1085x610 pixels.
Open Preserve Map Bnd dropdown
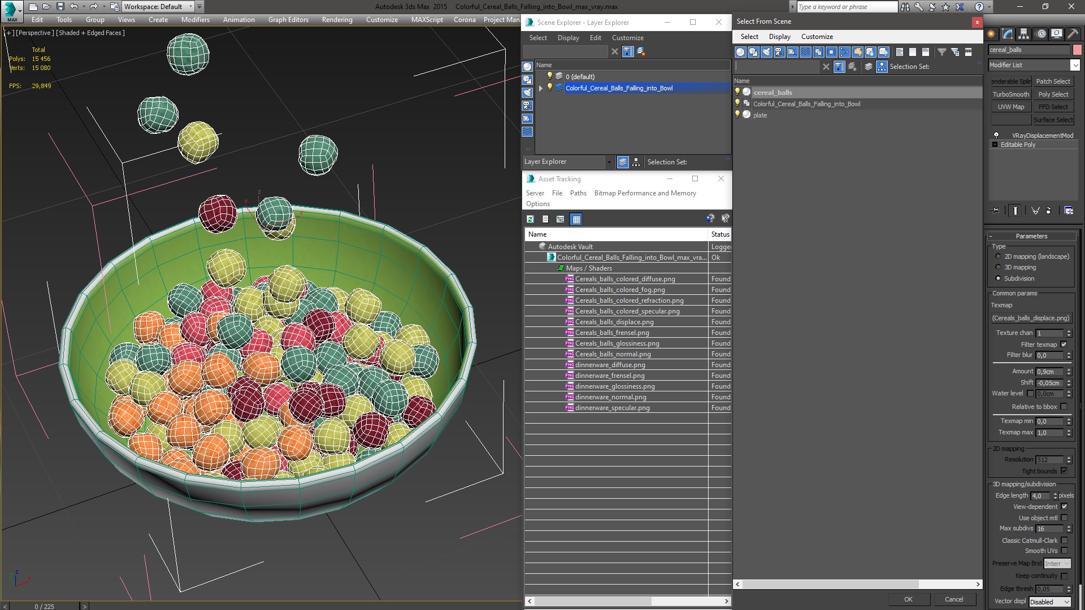[x=1057, y=564]
